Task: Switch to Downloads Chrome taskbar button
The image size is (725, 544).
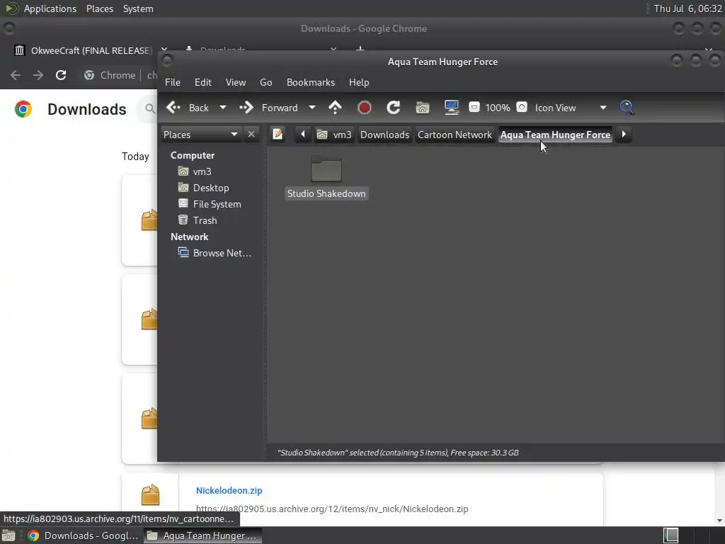Action: point(84,535)
